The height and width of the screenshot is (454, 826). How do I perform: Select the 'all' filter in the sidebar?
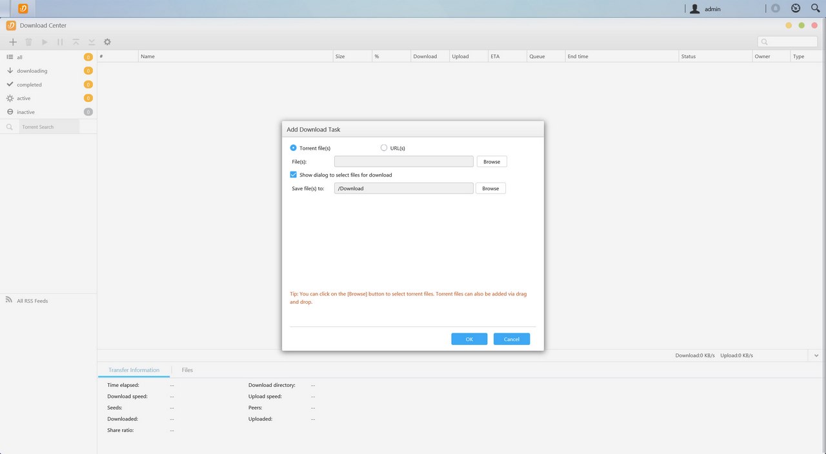48,57
